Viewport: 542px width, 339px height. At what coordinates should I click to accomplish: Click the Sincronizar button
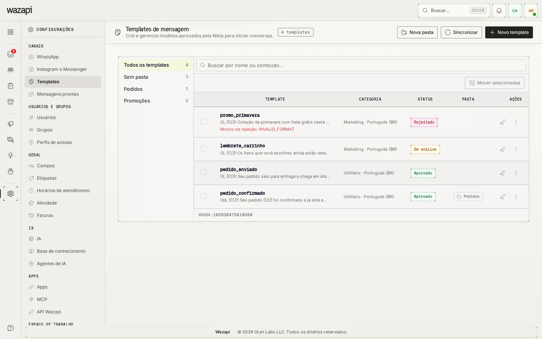[x=461, y=32]
